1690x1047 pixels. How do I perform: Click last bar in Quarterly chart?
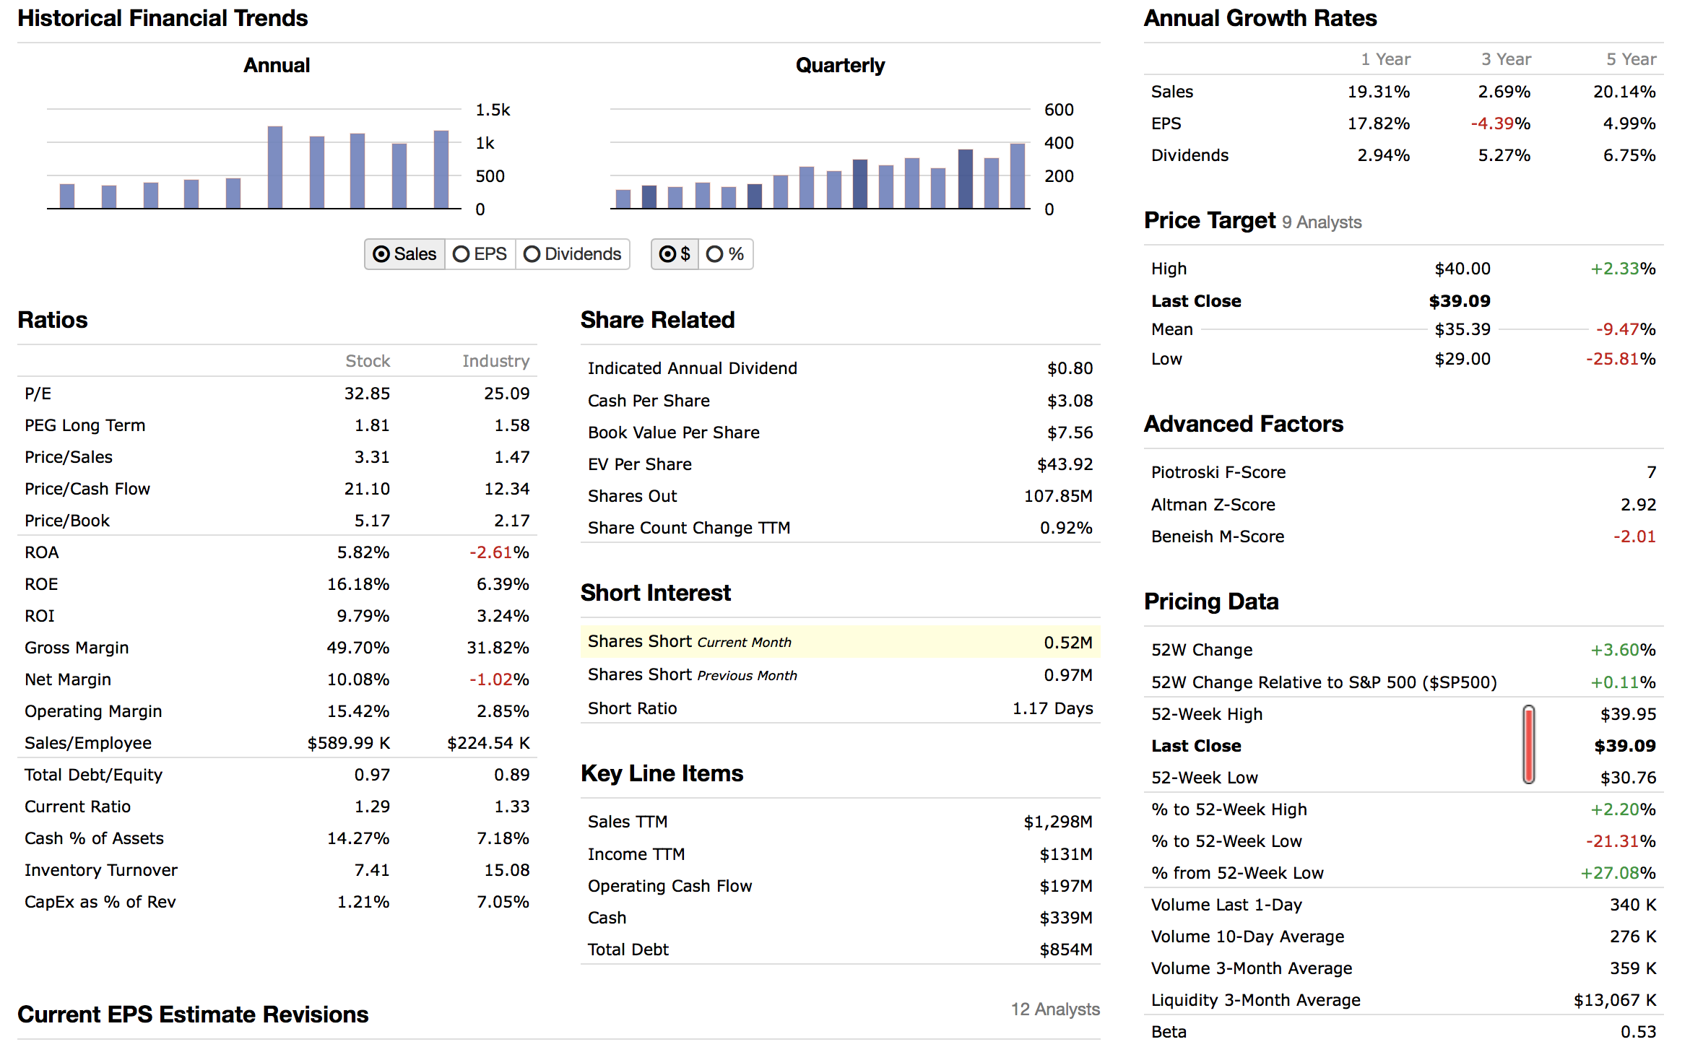click(1017, 176)
